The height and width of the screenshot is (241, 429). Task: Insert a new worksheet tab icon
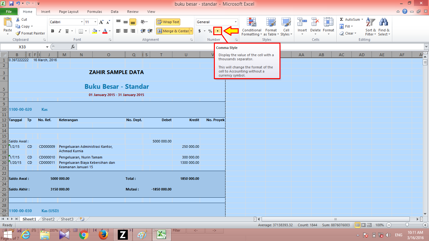point(82,219)
